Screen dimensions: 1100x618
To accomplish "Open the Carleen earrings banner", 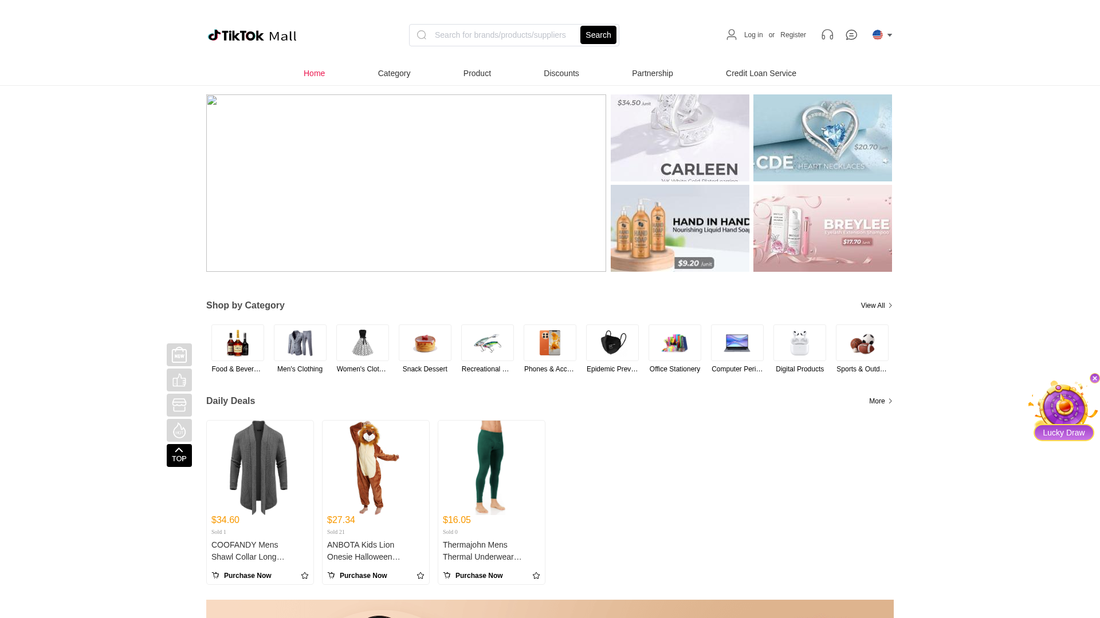I will (680, 138).
